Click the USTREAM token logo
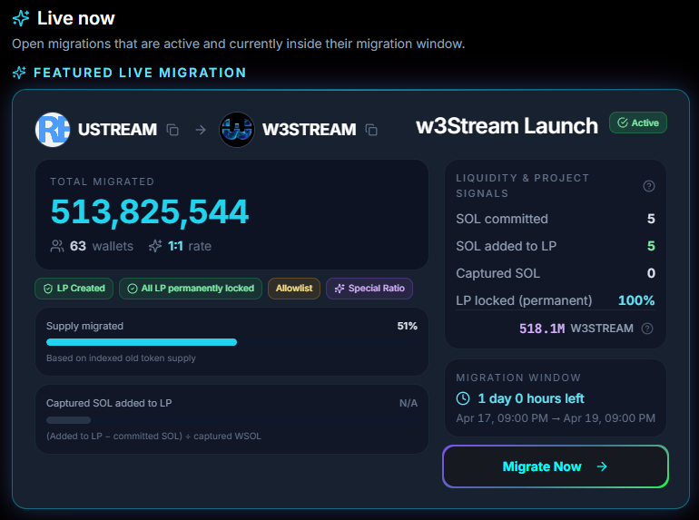Viewport: 699px width, 520px height. pyautogui.click(x=53, y=130)
